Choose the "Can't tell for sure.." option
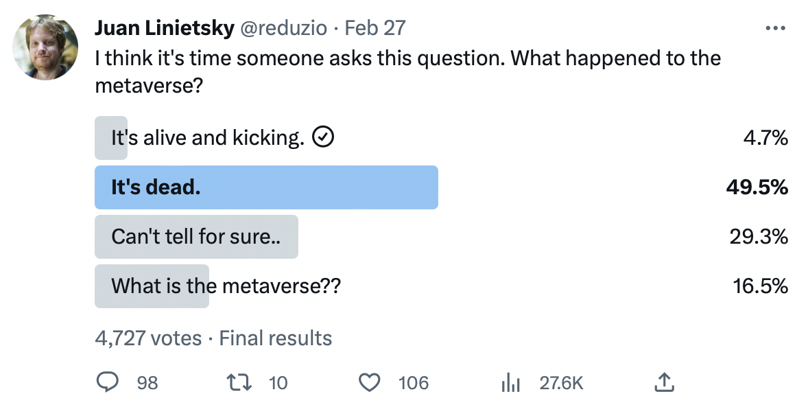This screenshot has width=808, height=405. pyautogui.click(x=196, y=237)
